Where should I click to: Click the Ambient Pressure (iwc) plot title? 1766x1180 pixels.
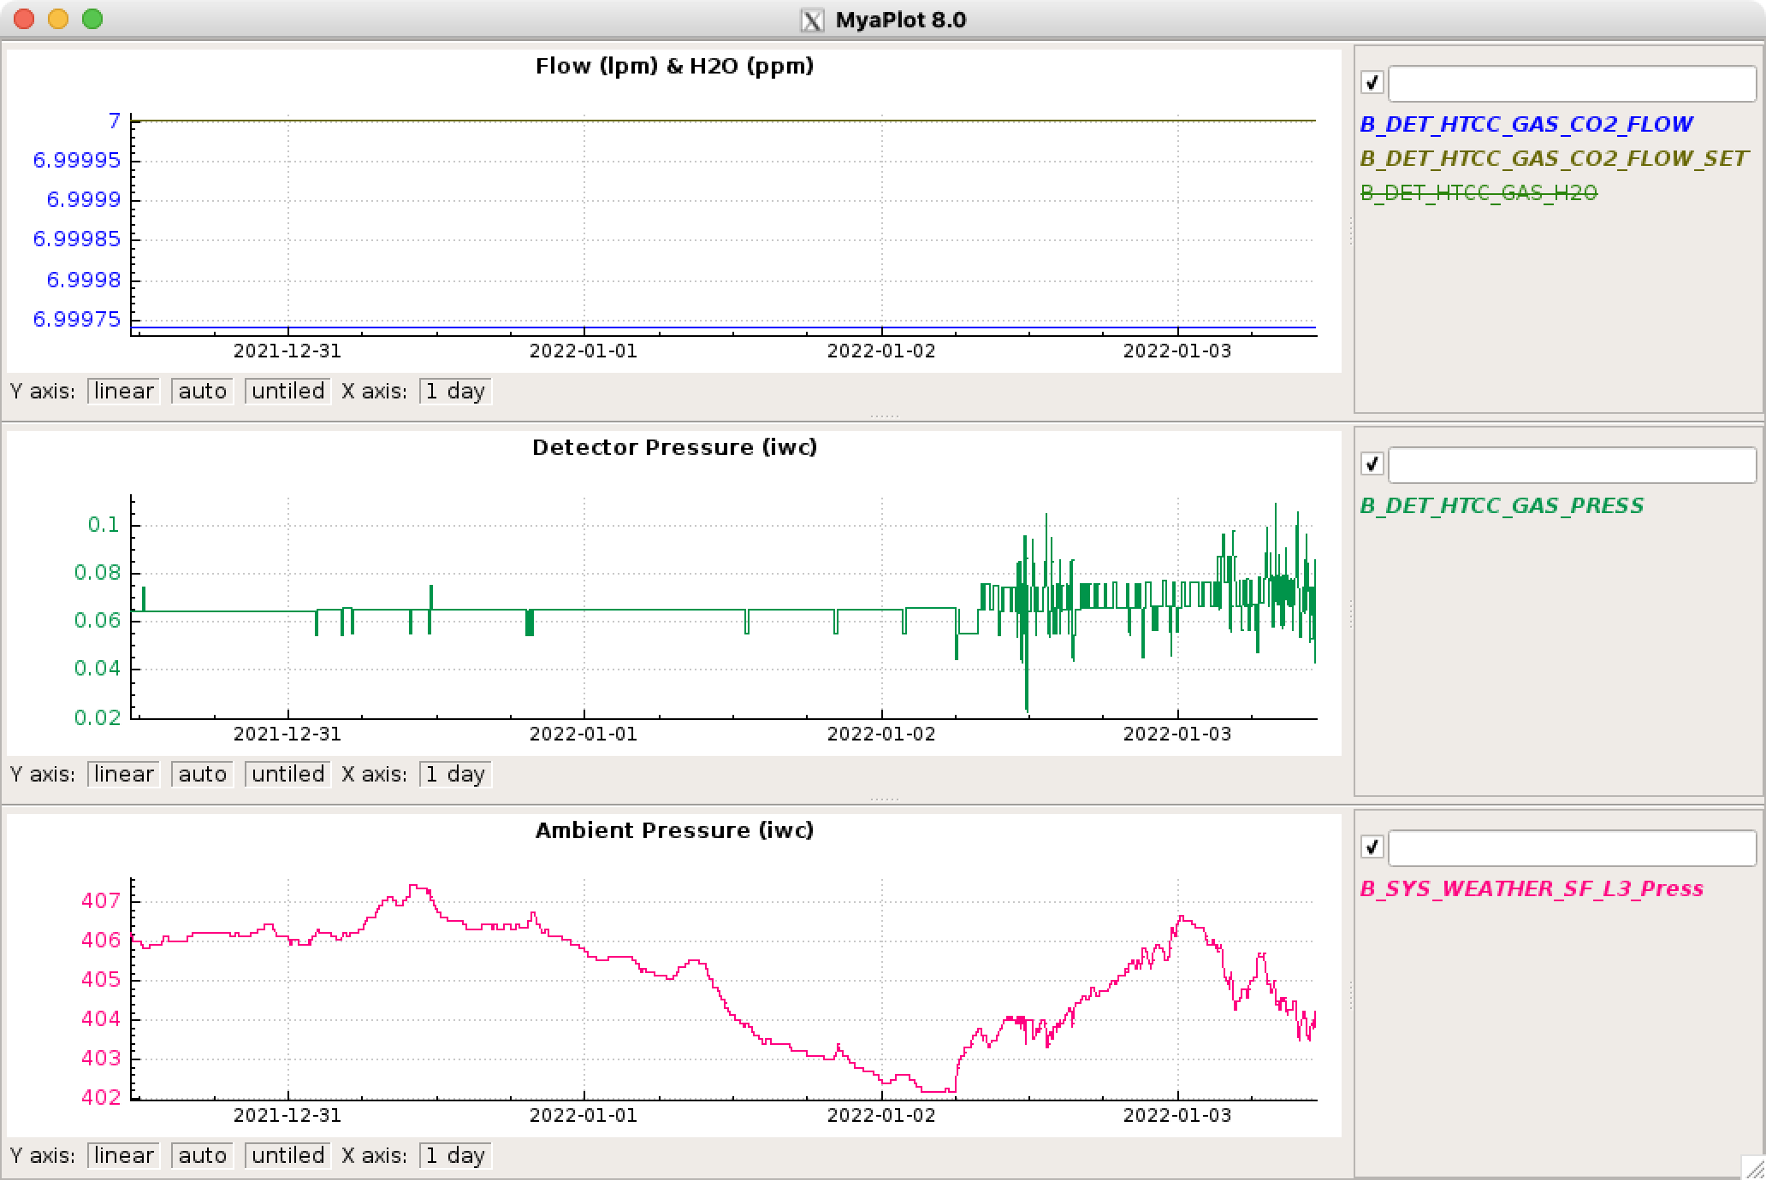pyautogui.click(x=674, y=831)
